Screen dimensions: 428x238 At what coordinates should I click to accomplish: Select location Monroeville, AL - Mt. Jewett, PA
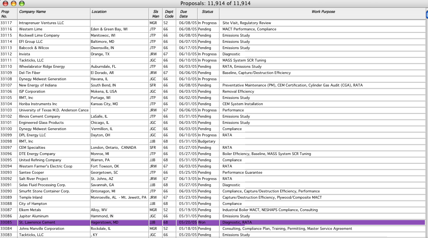click(118, 197)
